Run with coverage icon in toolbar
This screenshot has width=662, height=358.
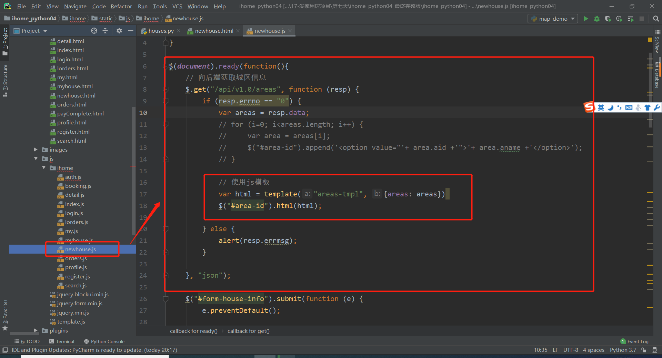608,19
